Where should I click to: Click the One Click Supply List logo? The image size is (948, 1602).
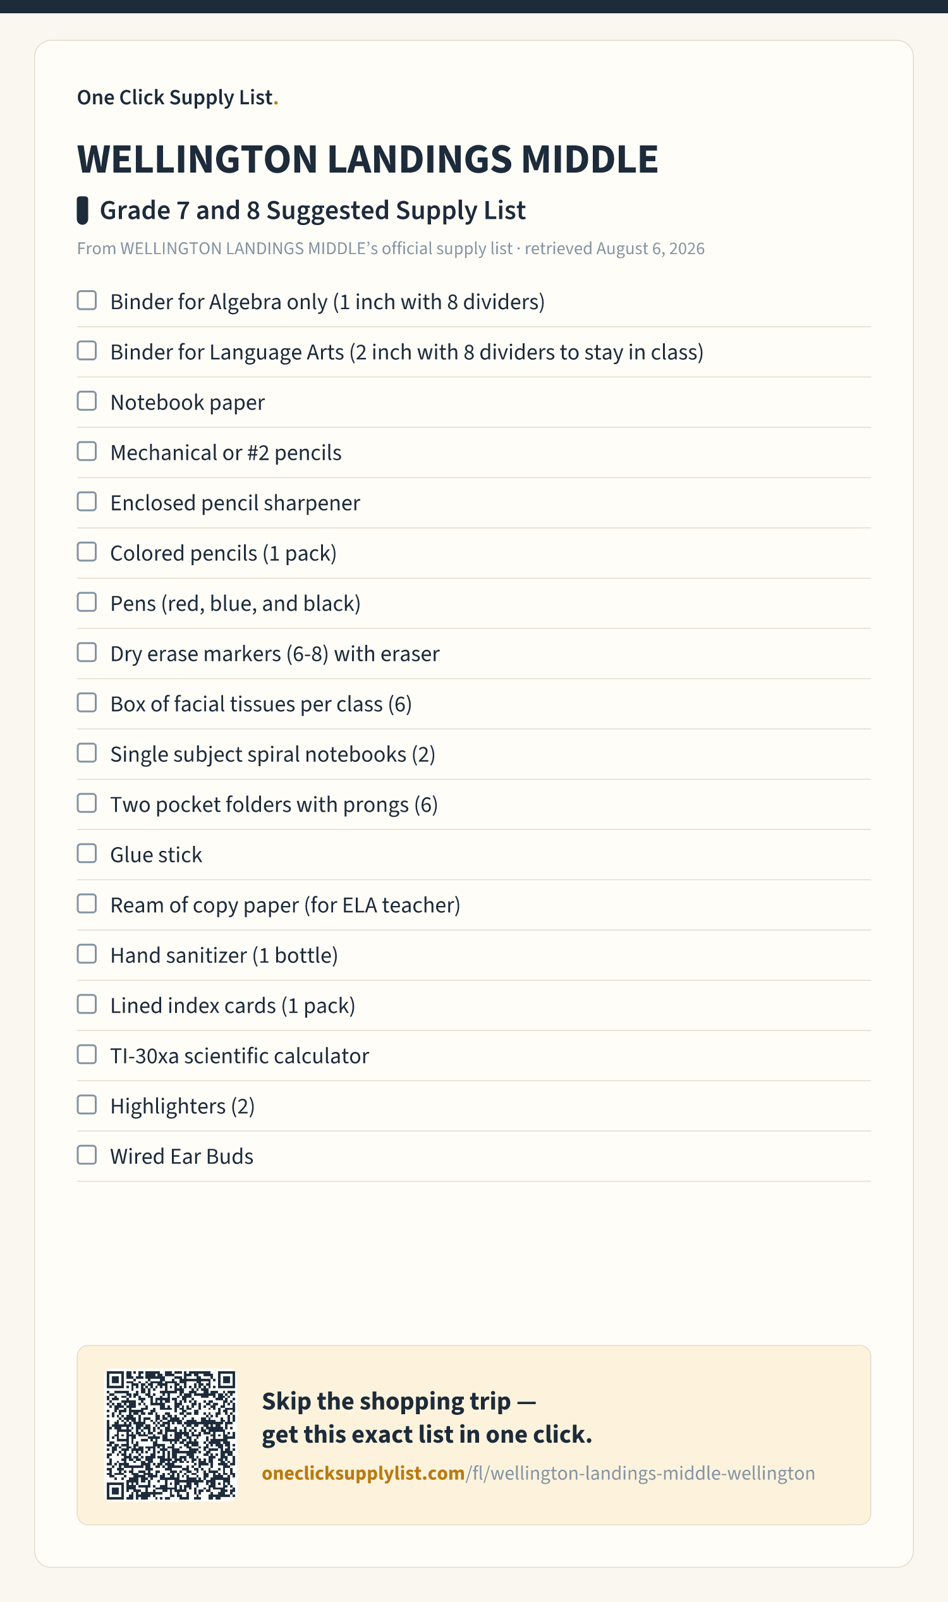178,97
